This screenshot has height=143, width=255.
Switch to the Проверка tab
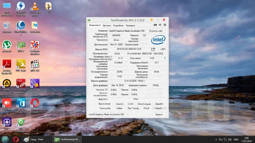pyautogui.click(x=130, y=25)
